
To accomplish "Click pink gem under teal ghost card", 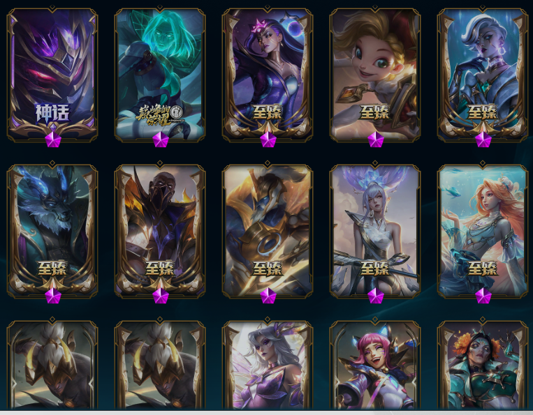I will pyautogui.click(x=161, y=139).
